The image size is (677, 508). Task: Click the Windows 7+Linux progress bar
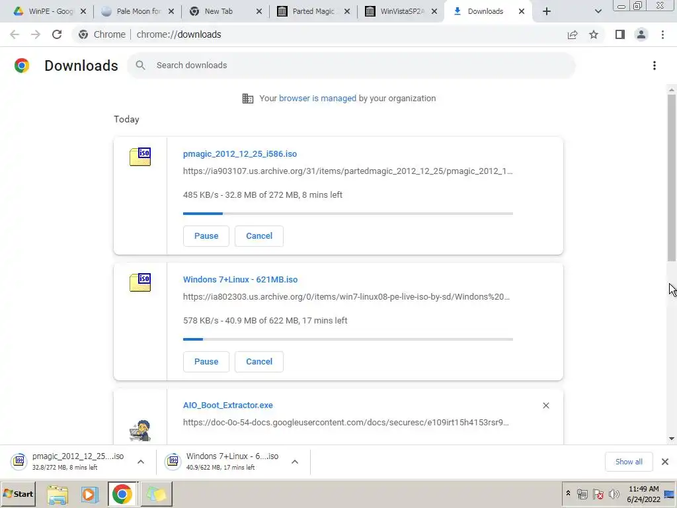[x=348, y=339]
